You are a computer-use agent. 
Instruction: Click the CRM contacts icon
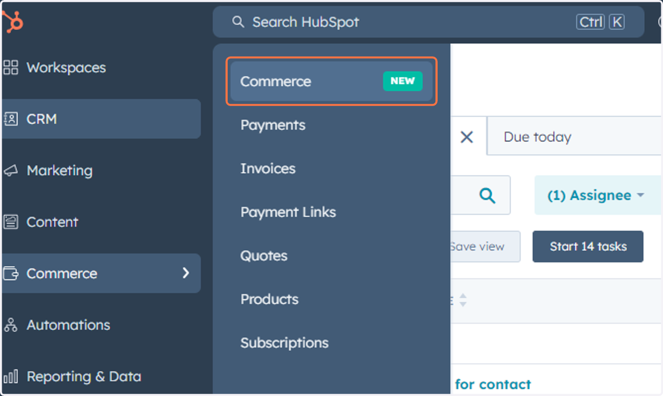click(10, 119)
